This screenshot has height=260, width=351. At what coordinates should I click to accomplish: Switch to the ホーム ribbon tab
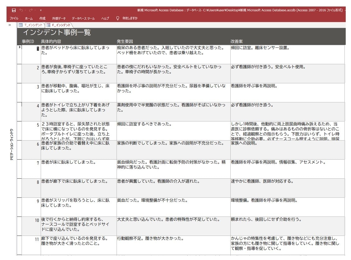pyautogui.click(x=29, y=18)
